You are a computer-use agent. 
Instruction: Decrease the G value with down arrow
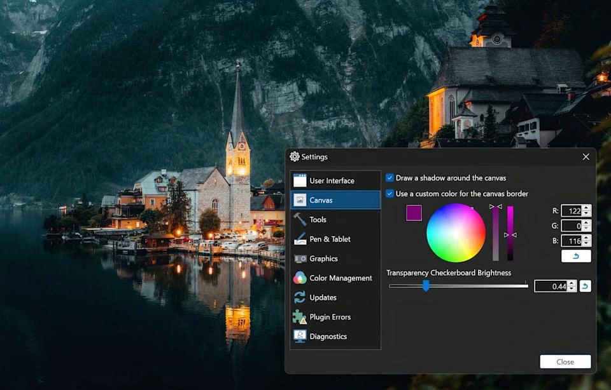click(x=586, y=229)
